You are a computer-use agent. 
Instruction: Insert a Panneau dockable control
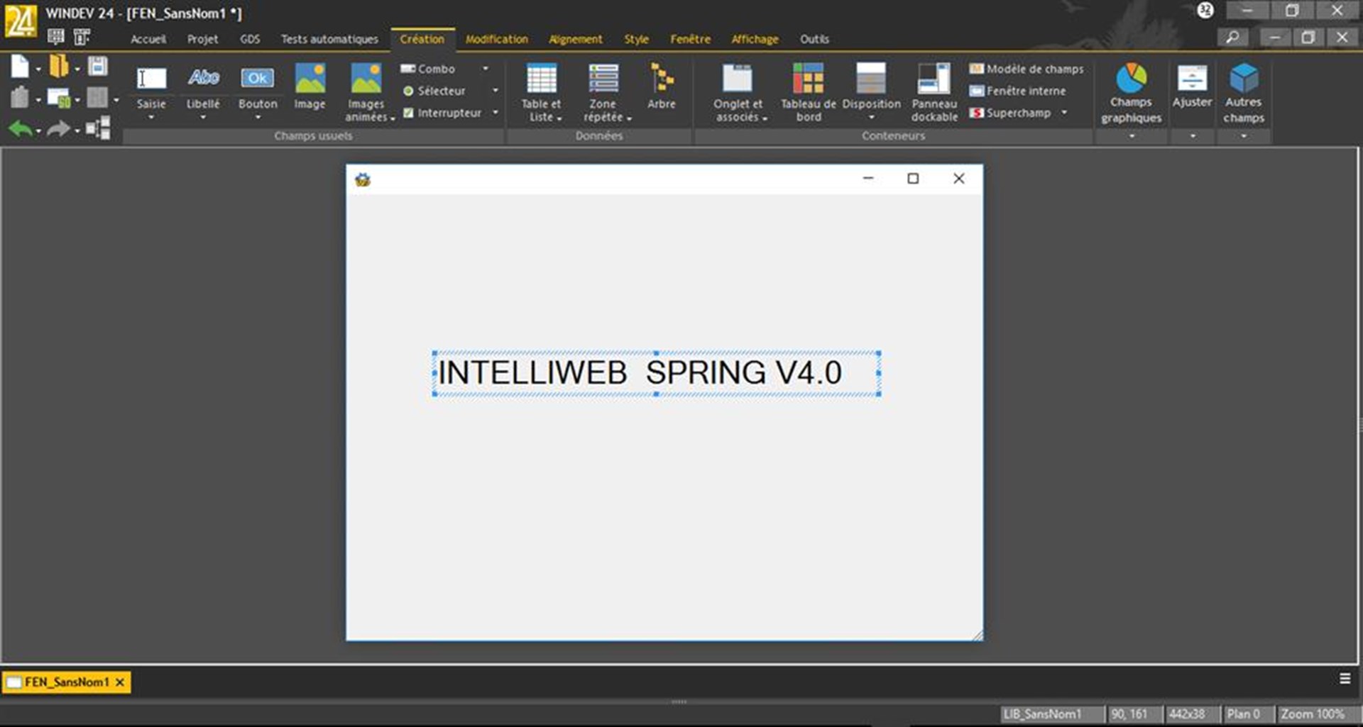coord(934,92)
